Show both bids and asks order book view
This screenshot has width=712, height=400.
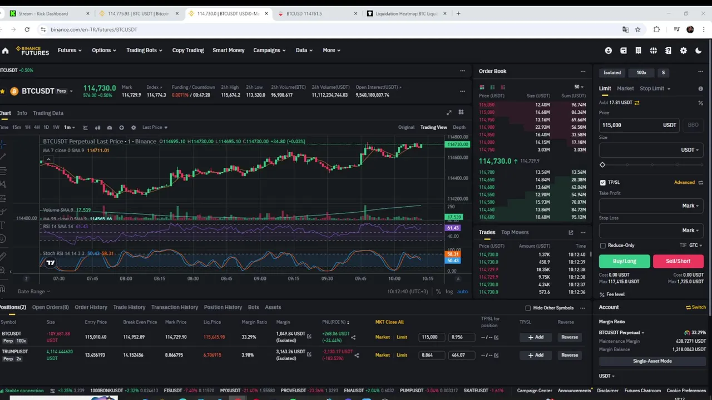tap(482, 87)
